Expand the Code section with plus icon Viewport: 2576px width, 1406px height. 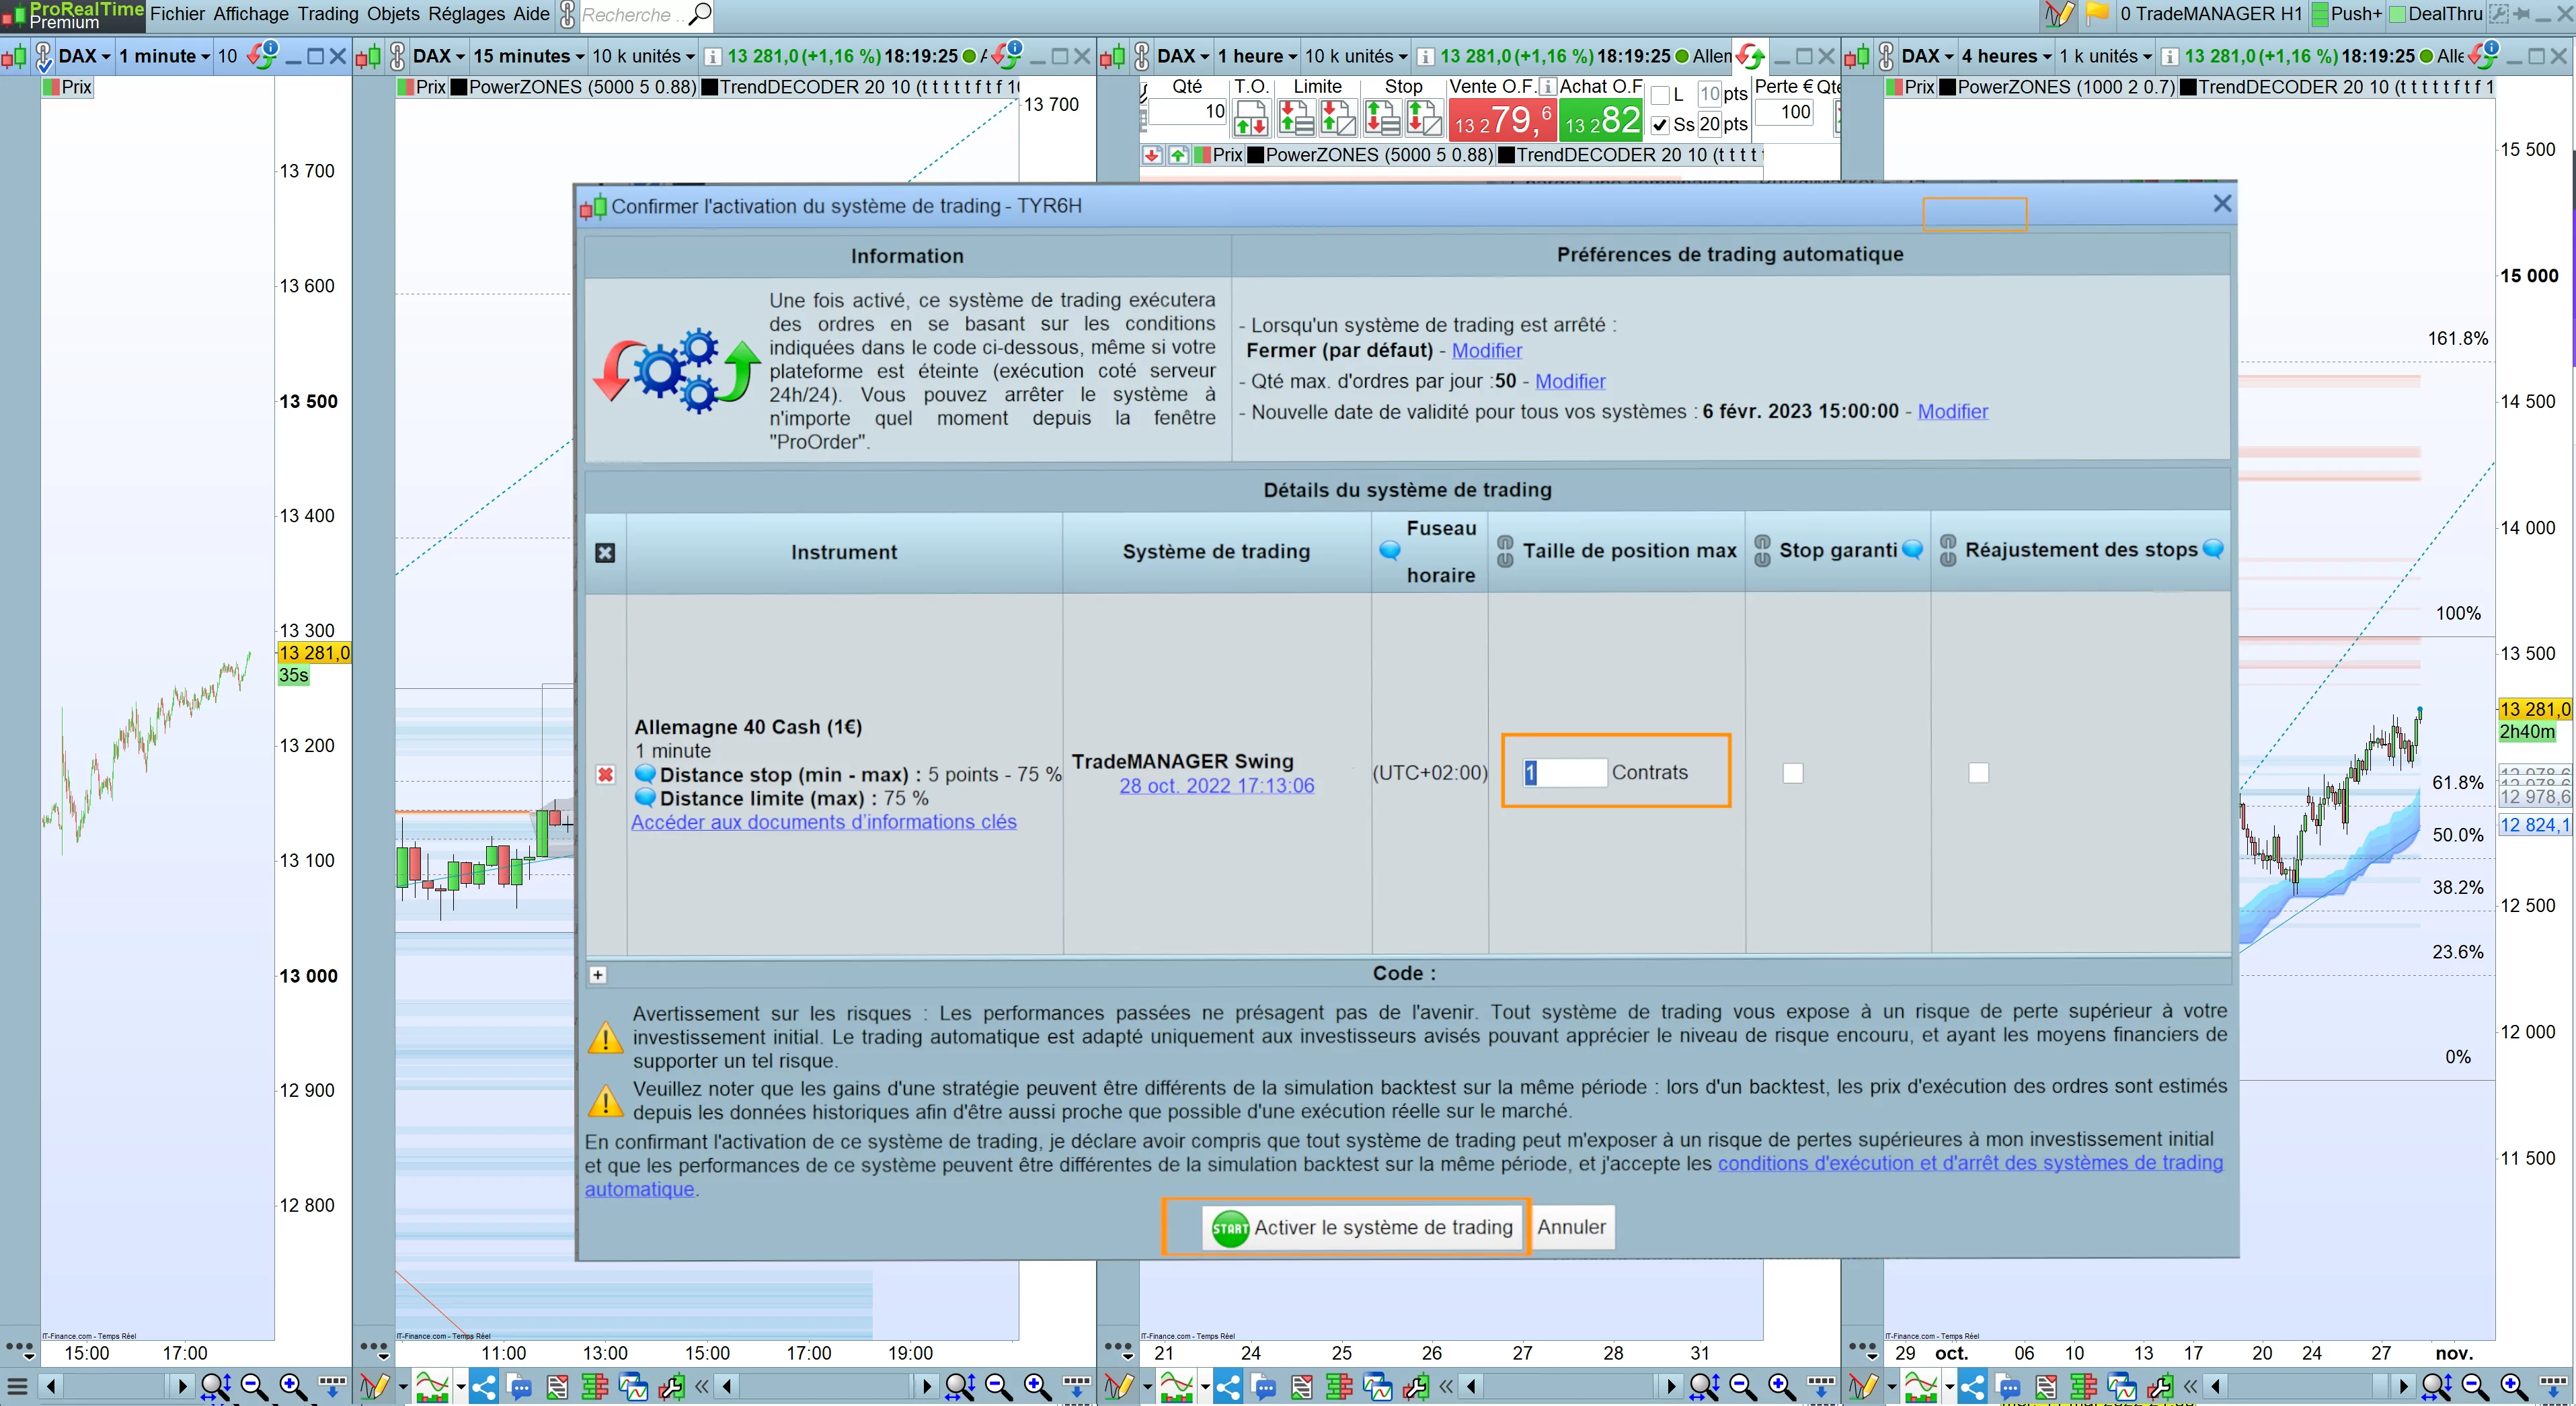pos(598,975)
